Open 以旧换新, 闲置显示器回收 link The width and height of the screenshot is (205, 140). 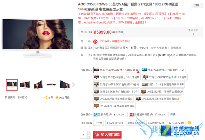pyautogui.click(x=115, y=41)
